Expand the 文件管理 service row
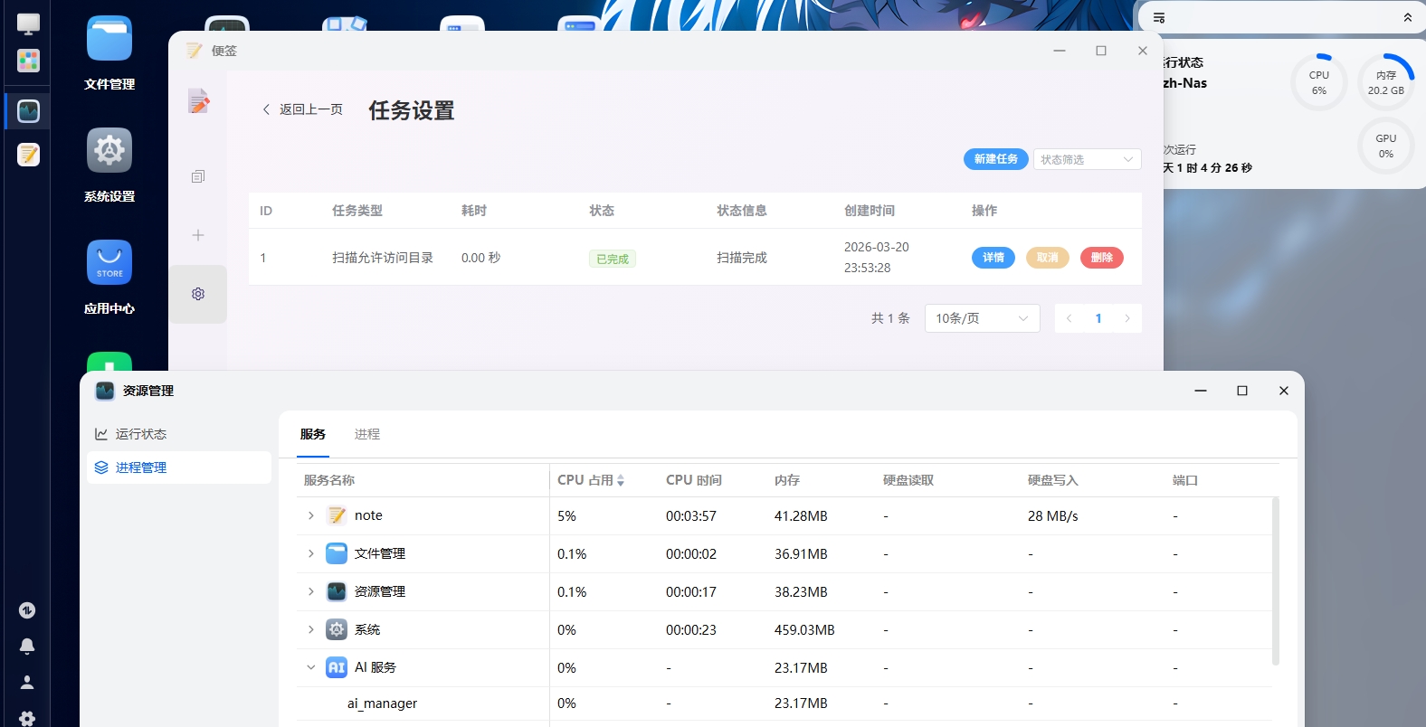 (x=311, y=553)
